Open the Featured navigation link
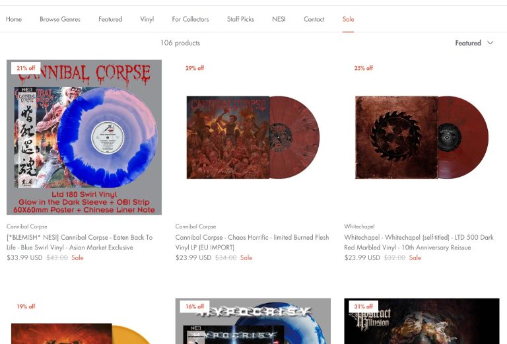 pyautogui.click(x=110, y=19)
